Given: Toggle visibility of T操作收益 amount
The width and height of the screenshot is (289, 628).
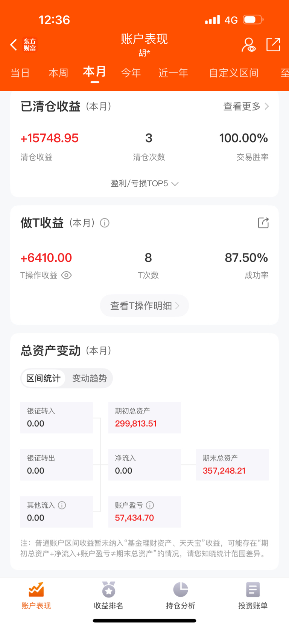Looking at the screenshot, I should (66, 275).
